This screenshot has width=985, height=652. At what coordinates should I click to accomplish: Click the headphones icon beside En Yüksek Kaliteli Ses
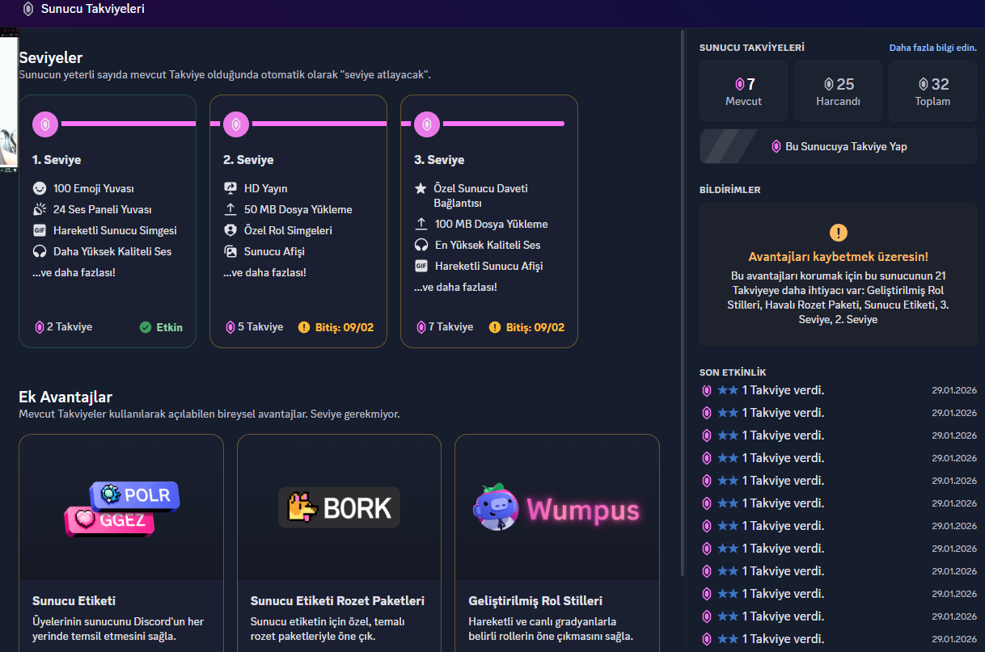point(421,245)
